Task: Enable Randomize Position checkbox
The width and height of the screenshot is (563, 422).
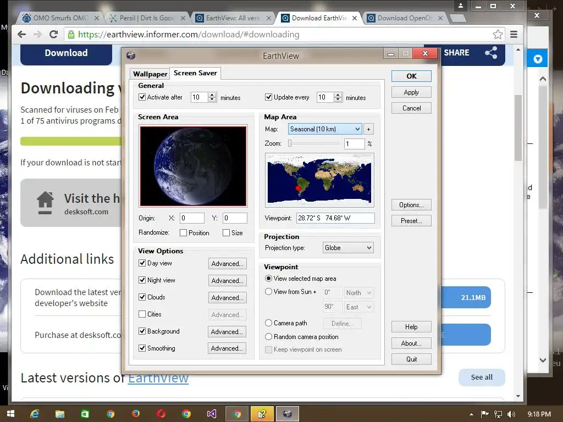Action: click(183, 233)
